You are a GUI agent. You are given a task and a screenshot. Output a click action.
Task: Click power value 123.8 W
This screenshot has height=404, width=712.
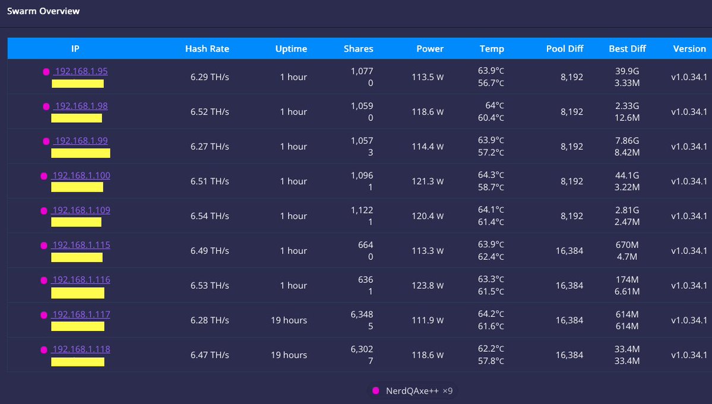(x=428, y=286)
